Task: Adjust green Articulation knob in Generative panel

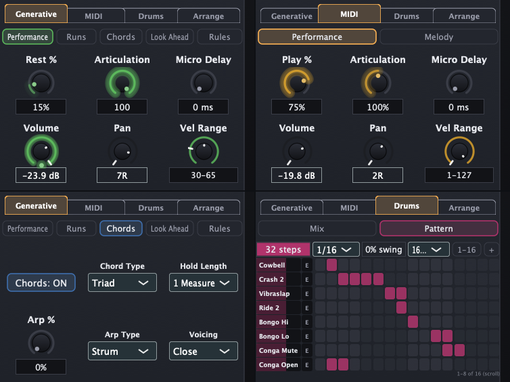Action: [122, 83]
